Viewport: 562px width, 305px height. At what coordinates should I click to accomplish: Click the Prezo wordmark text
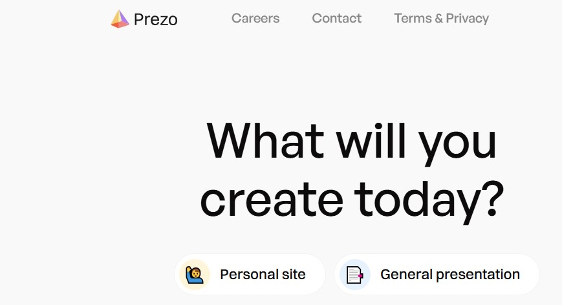tap(155, 19)
